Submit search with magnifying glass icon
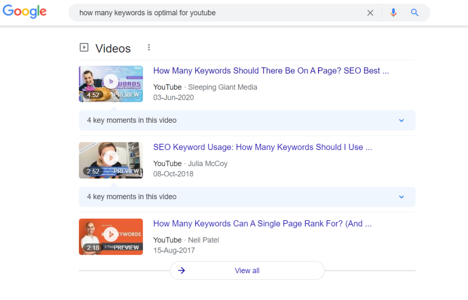This screenshot has width=468, height=300. click(415, 12)
